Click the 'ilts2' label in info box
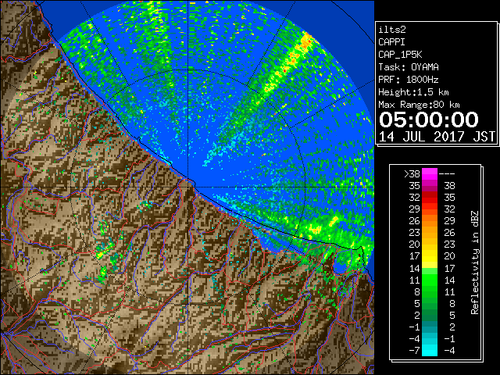The height and width of the screenshot is (375, 500). coord(392,30)
